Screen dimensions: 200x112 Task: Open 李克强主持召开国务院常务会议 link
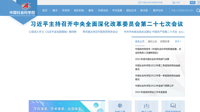point(100,32)
